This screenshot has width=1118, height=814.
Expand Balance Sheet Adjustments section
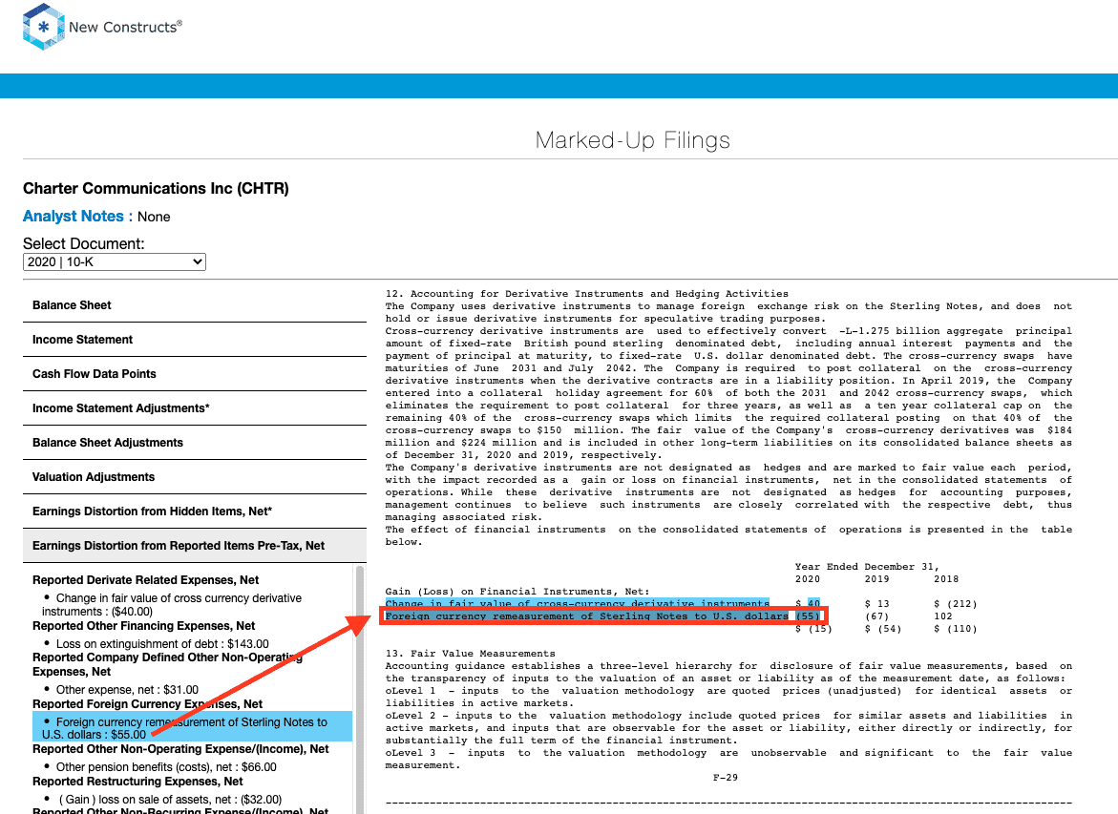[195, 442]
